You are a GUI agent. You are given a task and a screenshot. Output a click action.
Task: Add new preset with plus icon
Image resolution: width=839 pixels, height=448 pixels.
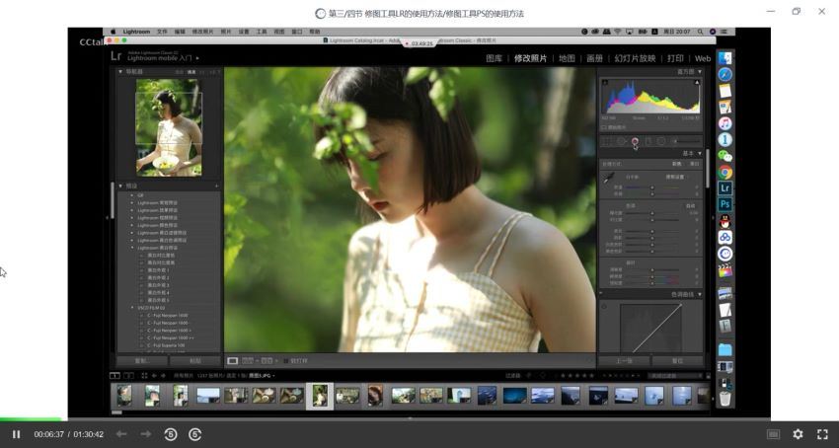pos(217,187)
